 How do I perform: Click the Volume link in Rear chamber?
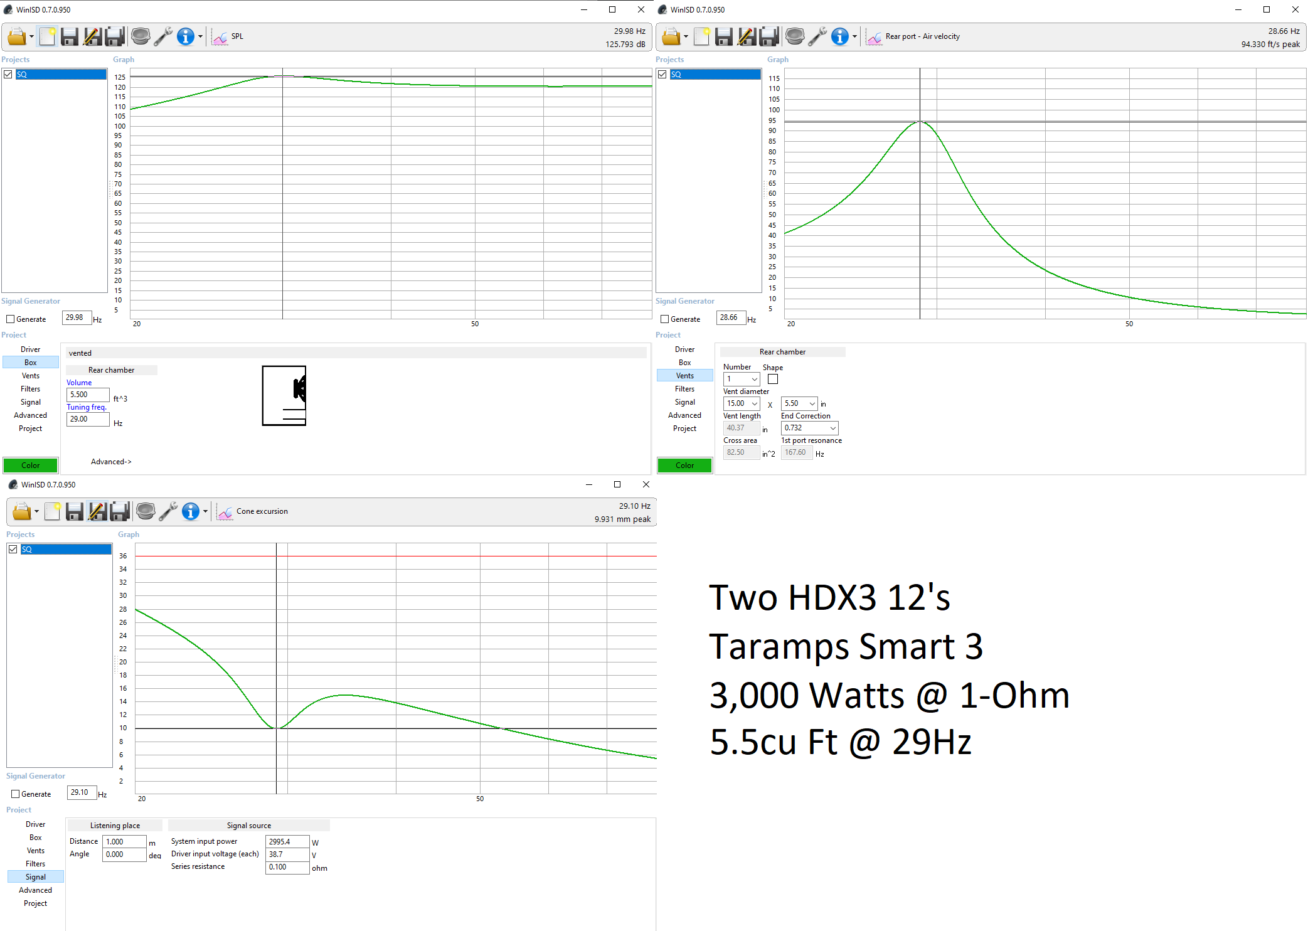click(x=79, y=383)
